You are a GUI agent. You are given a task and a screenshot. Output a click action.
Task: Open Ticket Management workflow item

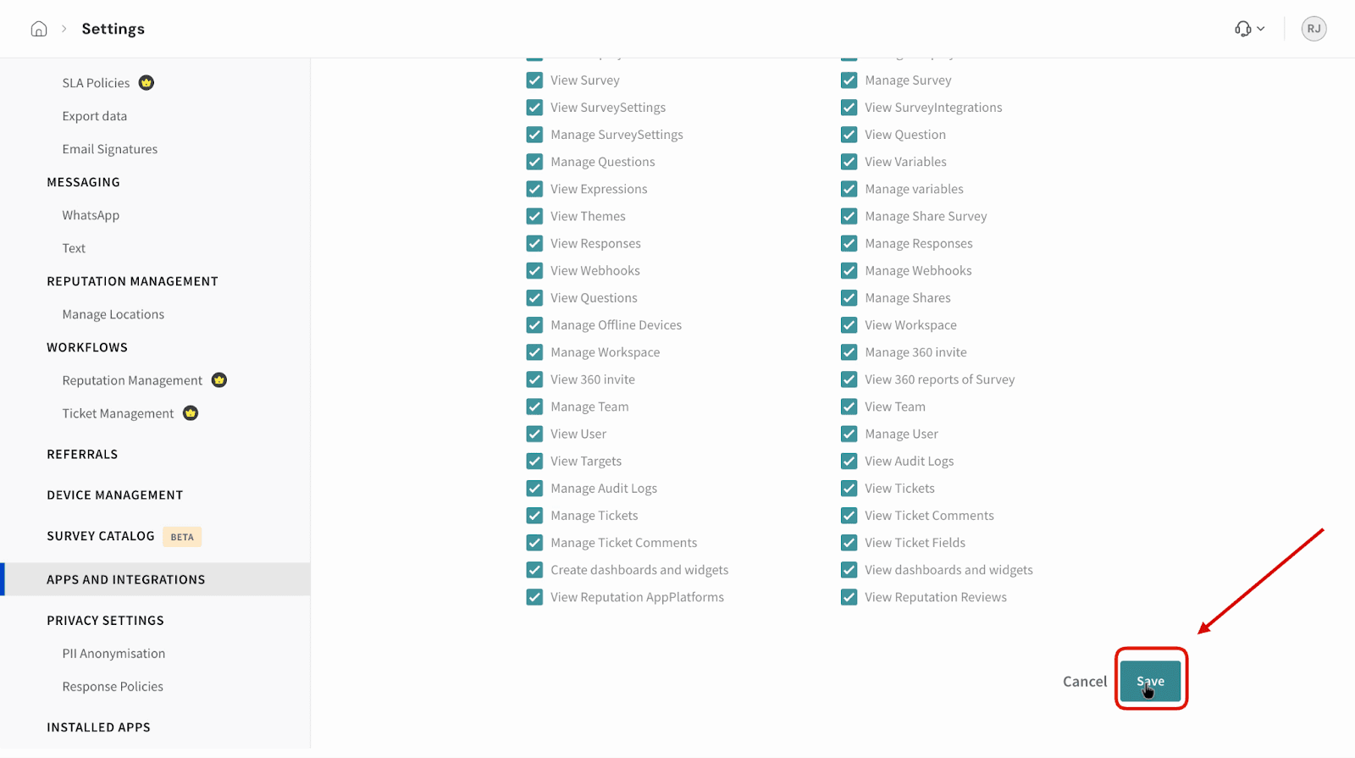click(x=118, y=413)
